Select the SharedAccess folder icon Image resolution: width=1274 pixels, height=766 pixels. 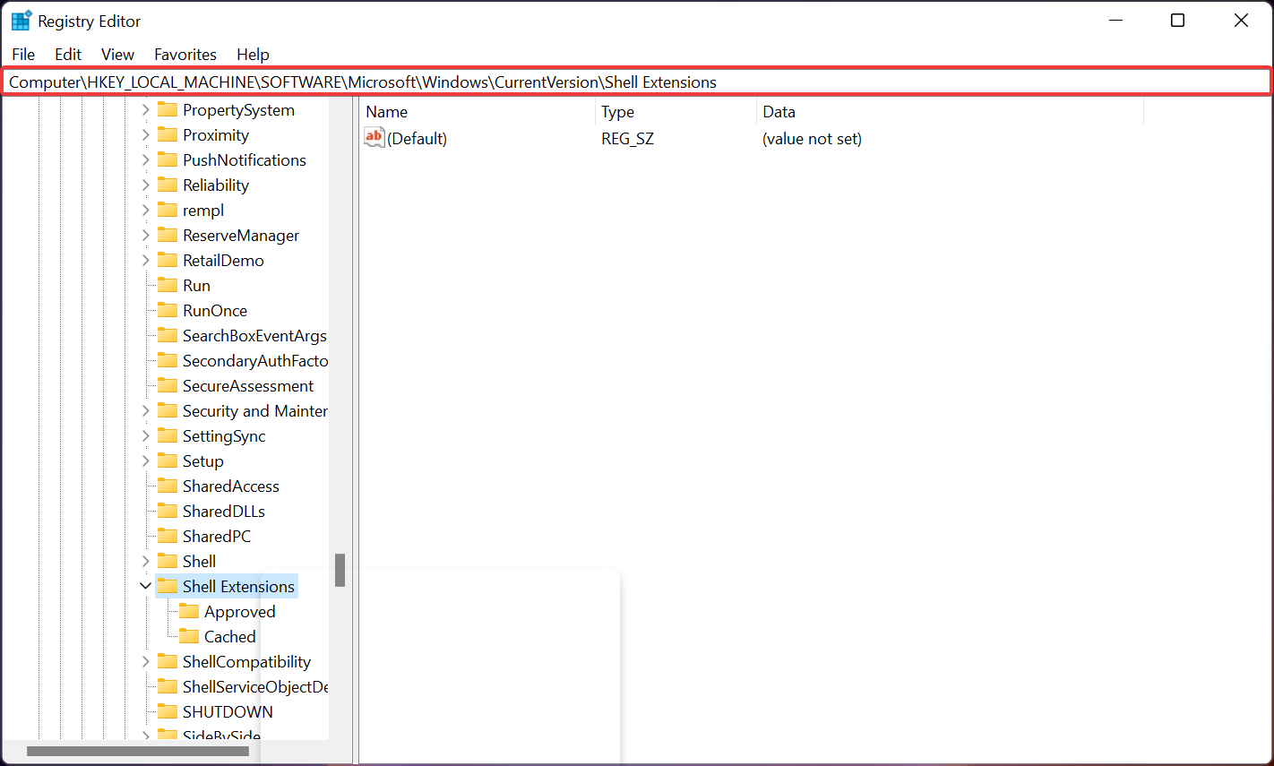click(168, 486)
